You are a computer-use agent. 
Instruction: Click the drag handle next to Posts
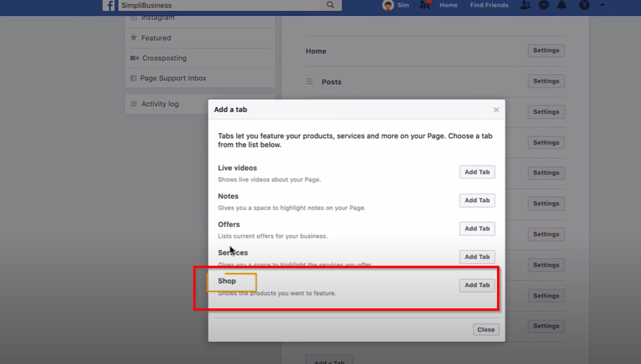(310, 82)
